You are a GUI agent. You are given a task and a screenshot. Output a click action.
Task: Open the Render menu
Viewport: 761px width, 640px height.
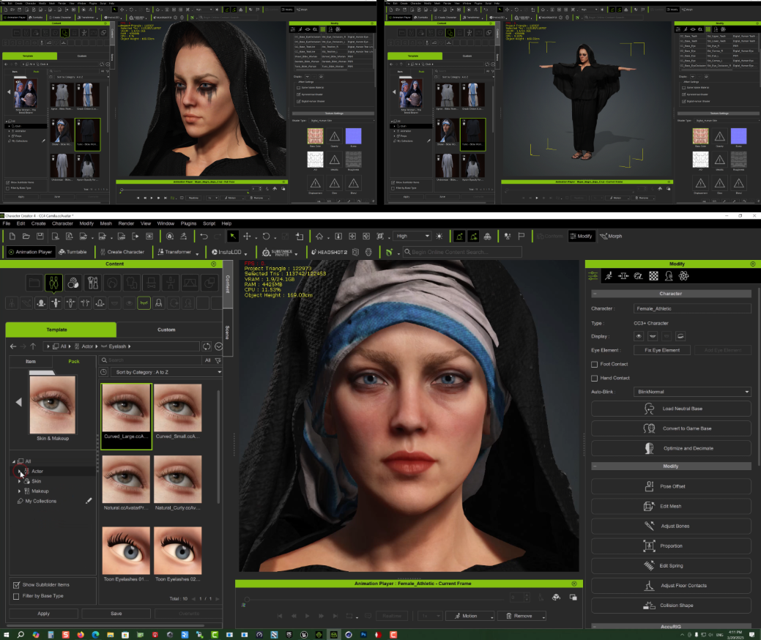point(126,223)
